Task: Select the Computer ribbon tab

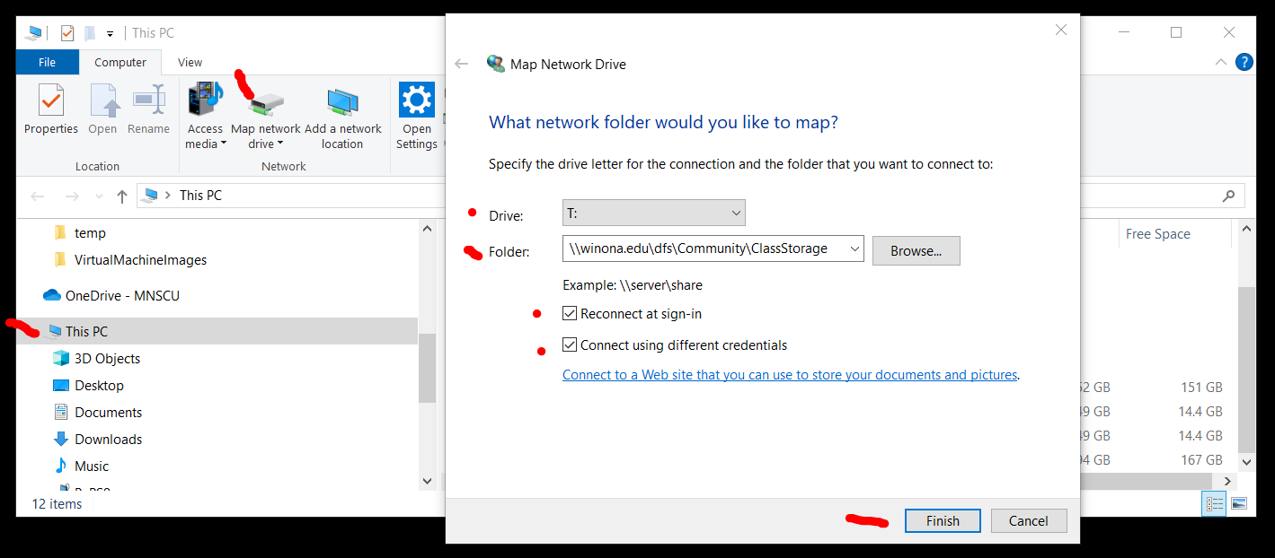Action: click(x=120, y=62)
